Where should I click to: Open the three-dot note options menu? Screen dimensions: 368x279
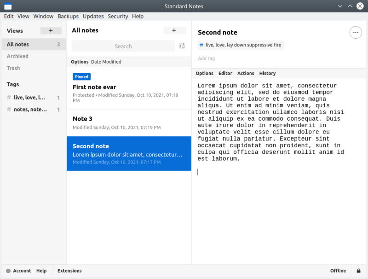356,33
